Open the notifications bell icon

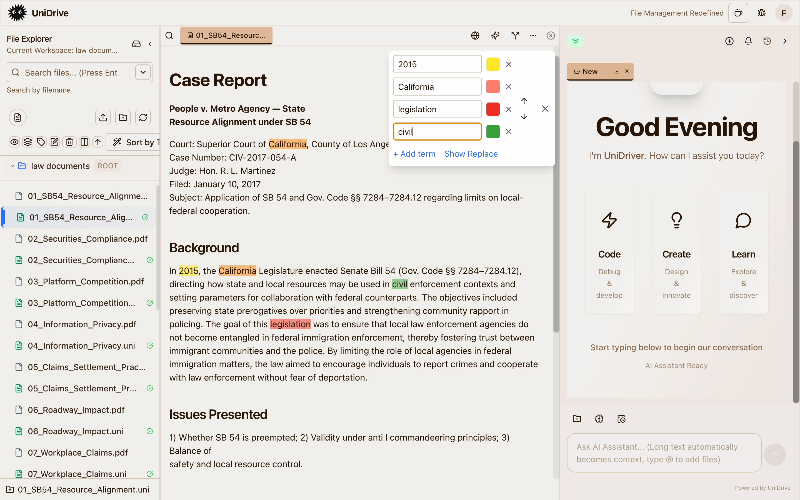pyautogui.click(x=748, y=41)
